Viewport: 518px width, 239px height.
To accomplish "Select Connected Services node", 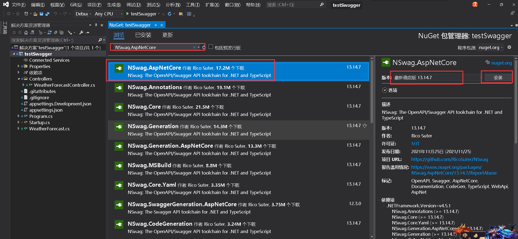I will coord(49,60).
